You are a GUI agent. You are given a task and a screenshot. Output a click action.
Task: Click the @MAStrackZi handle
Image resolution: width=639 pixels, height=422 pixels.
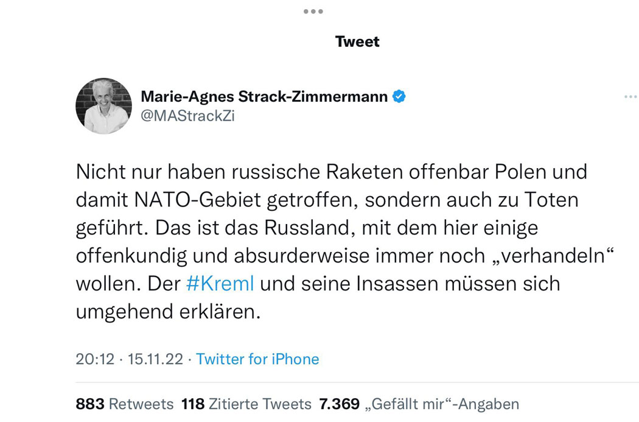[187, 116]
